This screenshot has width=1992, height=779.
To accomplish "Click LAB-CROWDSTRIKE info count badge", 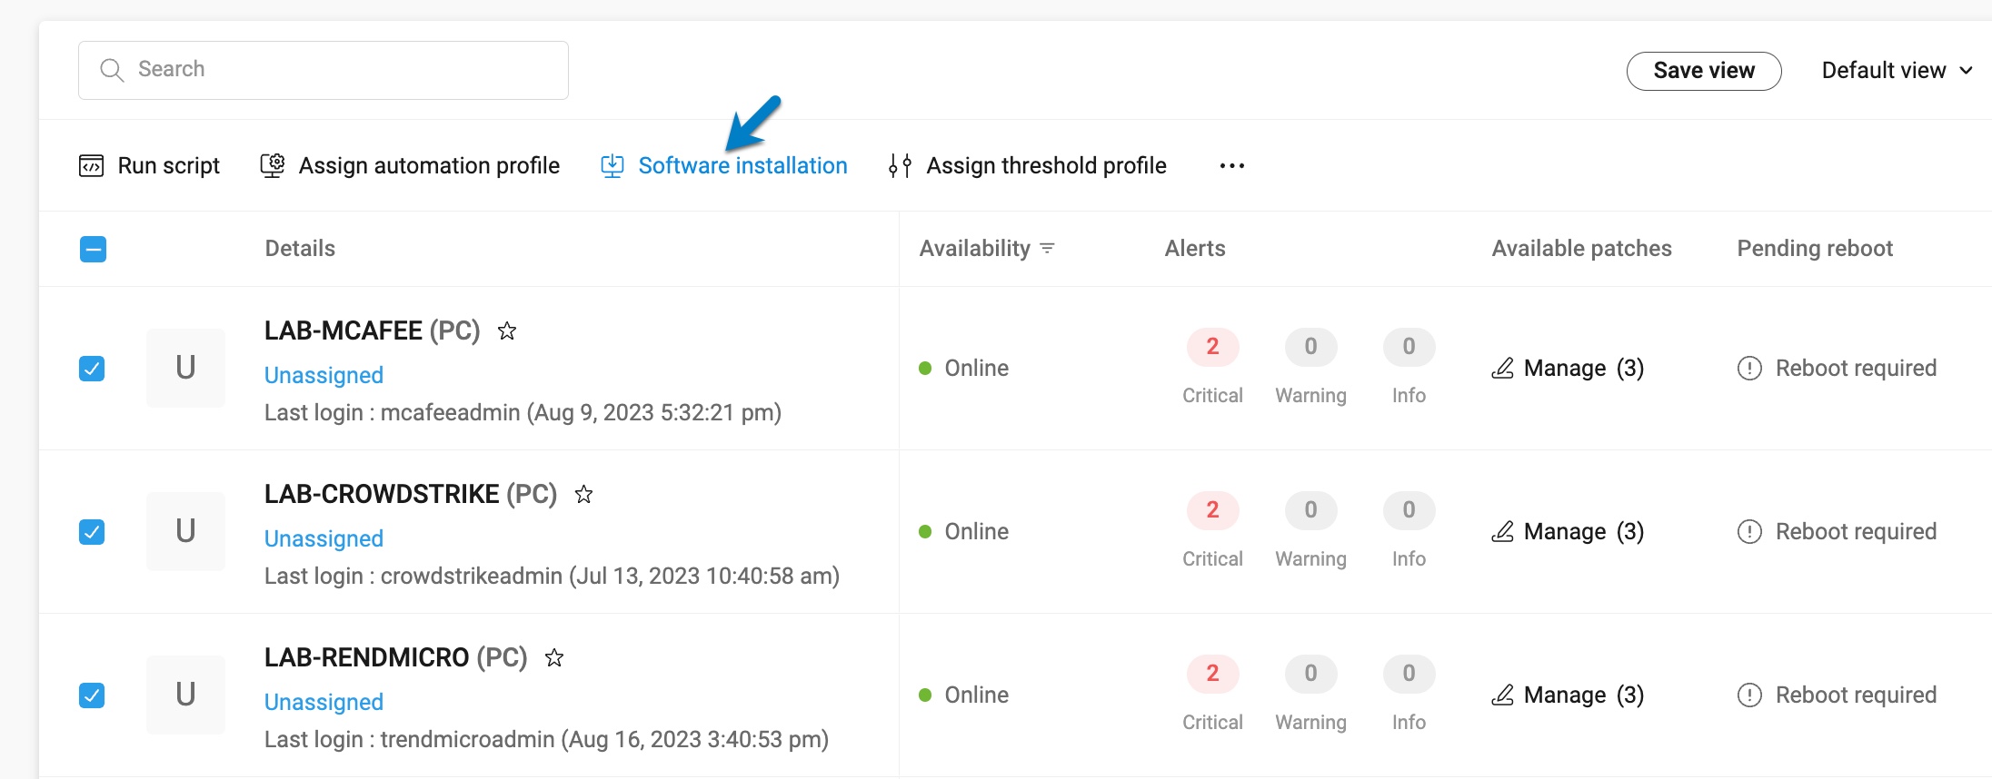I will coord(1409,510).
